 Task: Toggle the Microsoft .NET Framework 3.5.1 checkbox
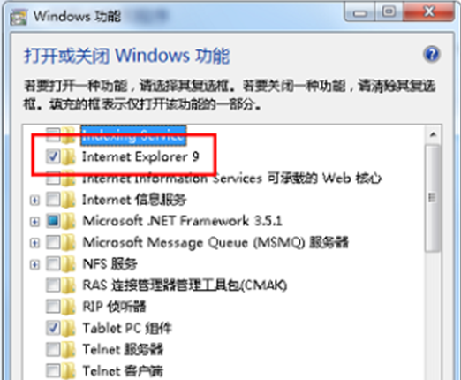[x=53, y=221]
